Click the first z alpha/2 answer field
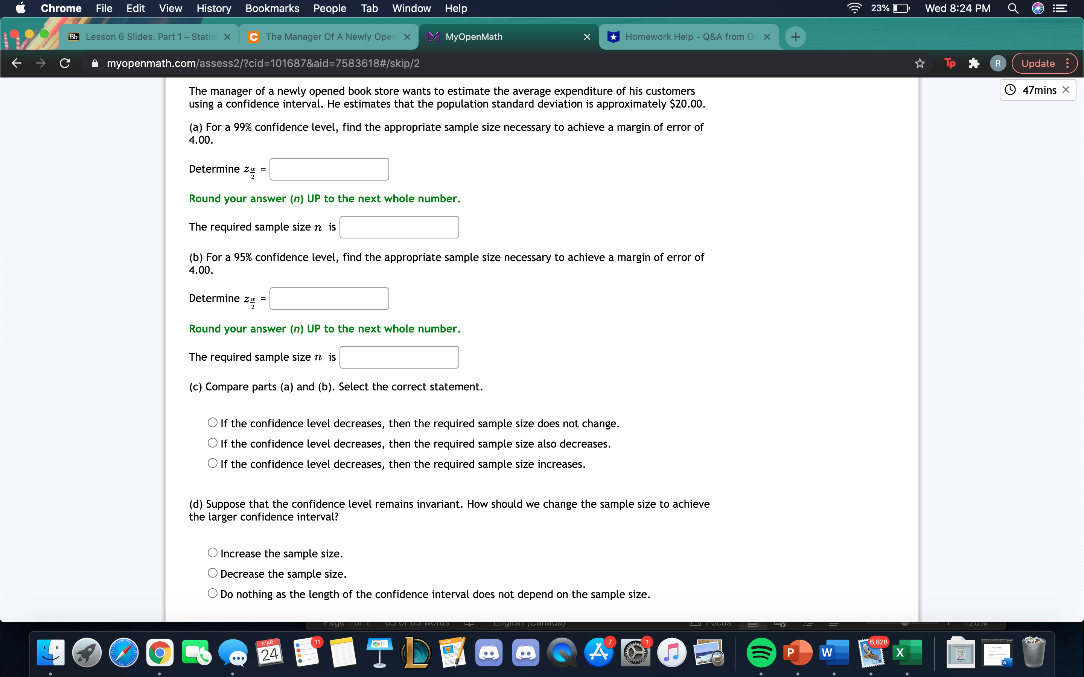Image resolution: width=1084 pixels, height=677 pixels. click(x=329, y=169)
